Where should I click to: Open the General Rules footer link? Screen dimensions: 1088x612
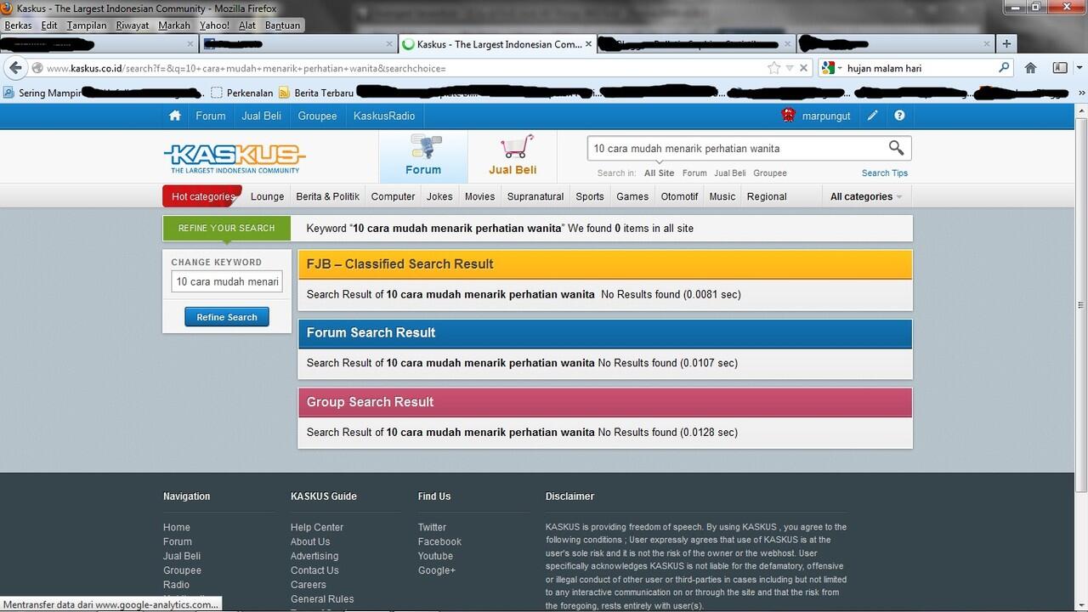(322, 599)
